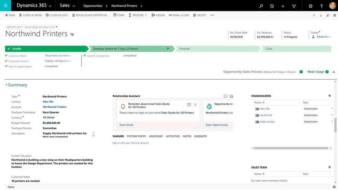Viewport: 338px width, 190px height.
Task: Click the quick create plus icon
Action: point(283,6)
